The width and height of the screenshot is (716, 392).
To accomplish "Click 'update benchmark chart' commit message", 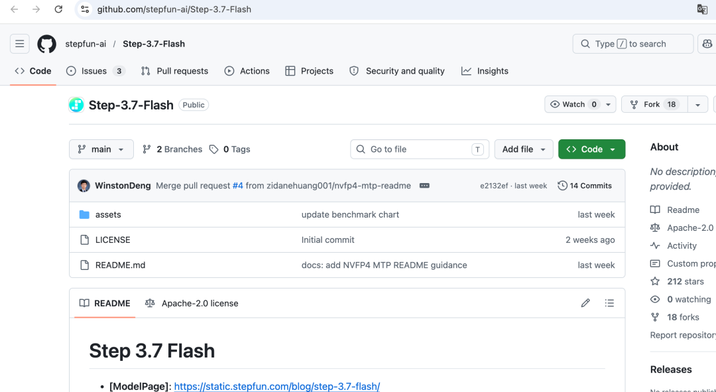I will tap(350, 214).
